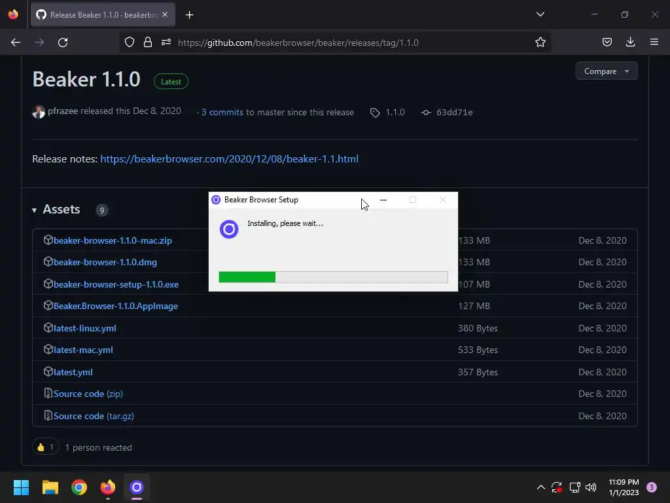The height and width of the screenshot is (503, 670).
Task: Click the padlock site security icon
Action: click(148, 42)
